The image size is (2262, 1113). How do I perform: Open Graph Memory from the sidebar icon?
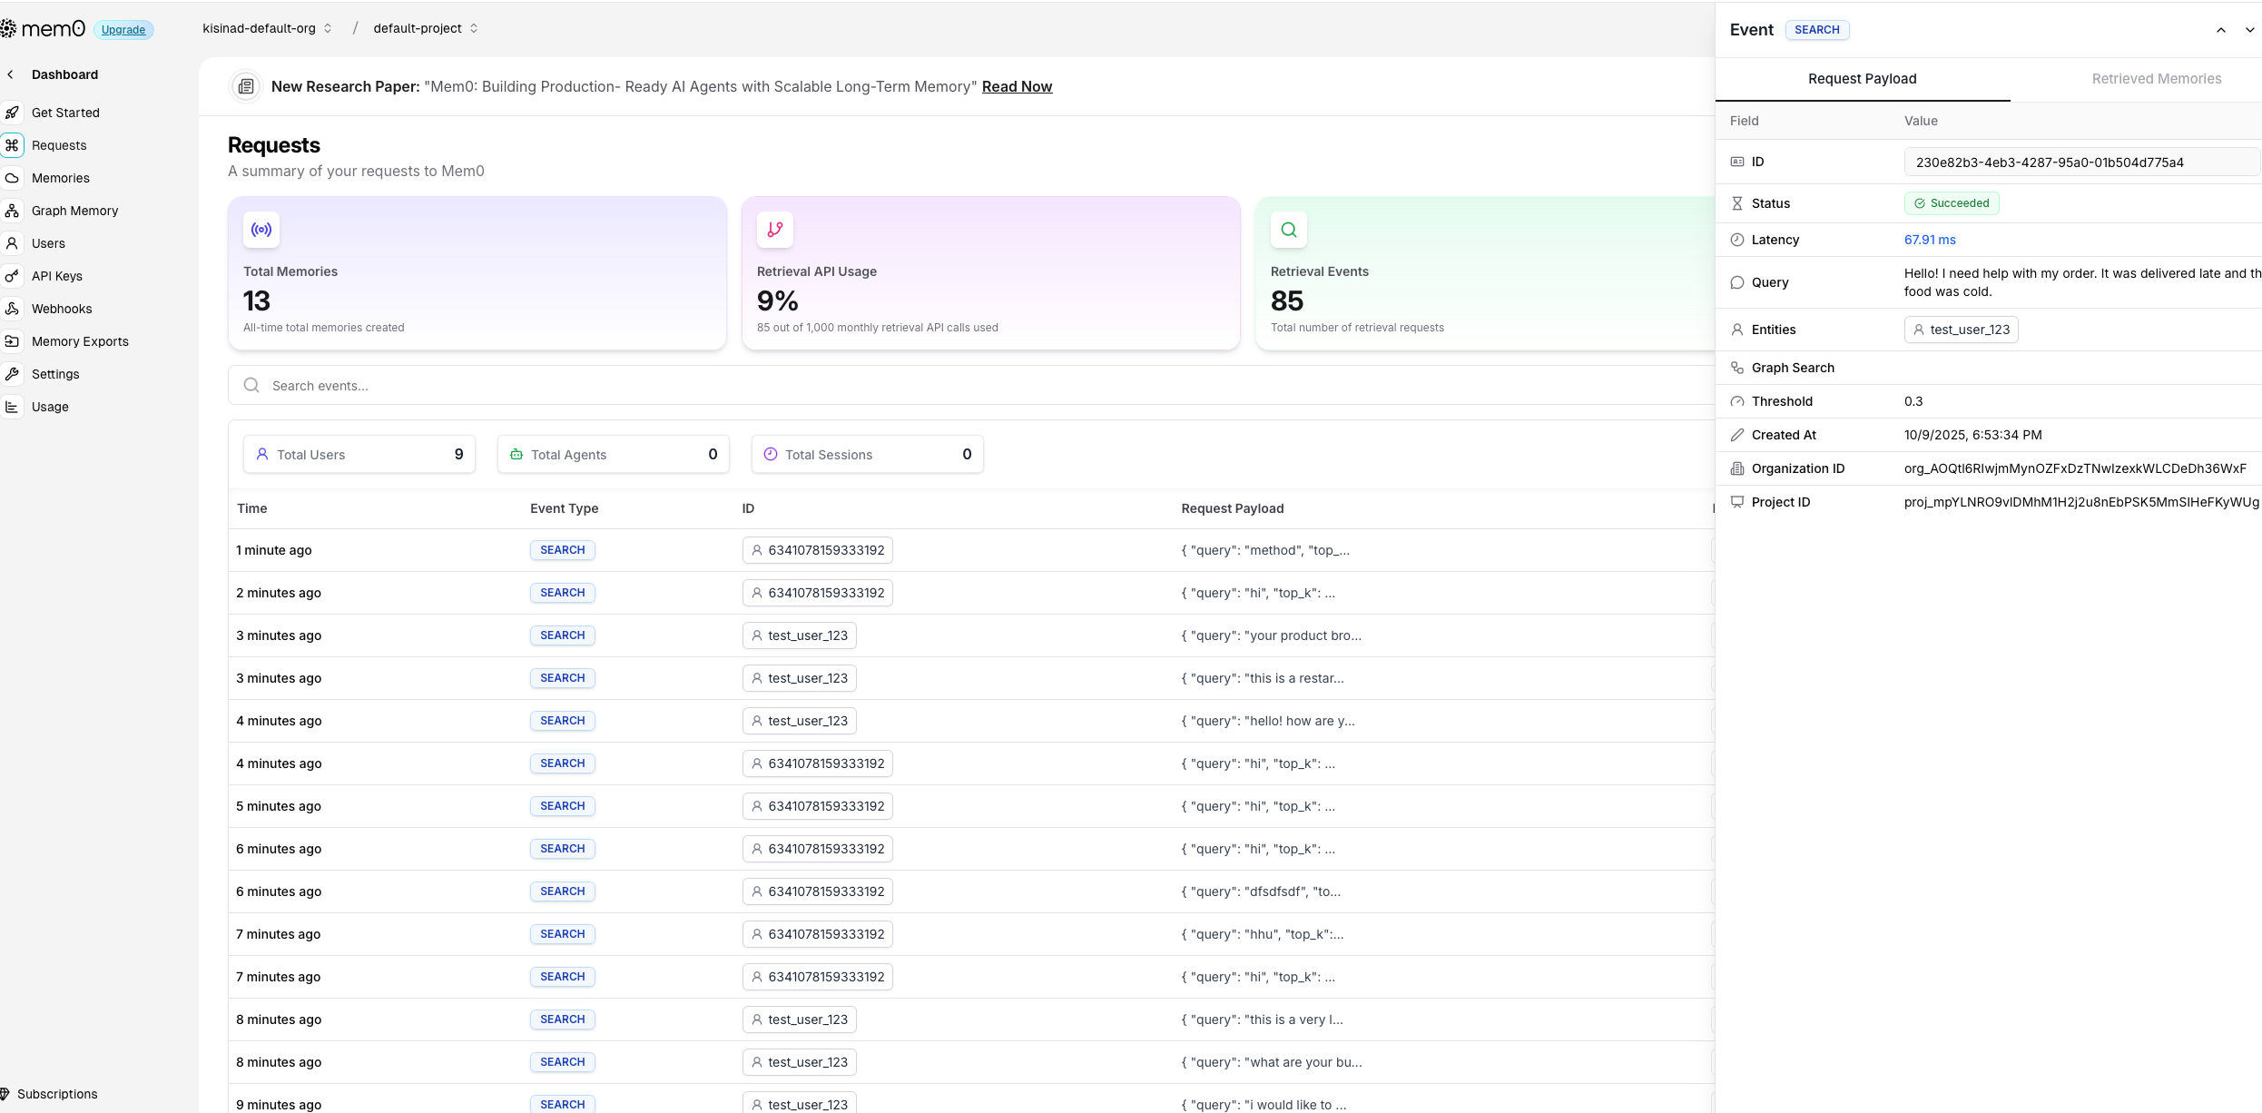coord(12,211)
